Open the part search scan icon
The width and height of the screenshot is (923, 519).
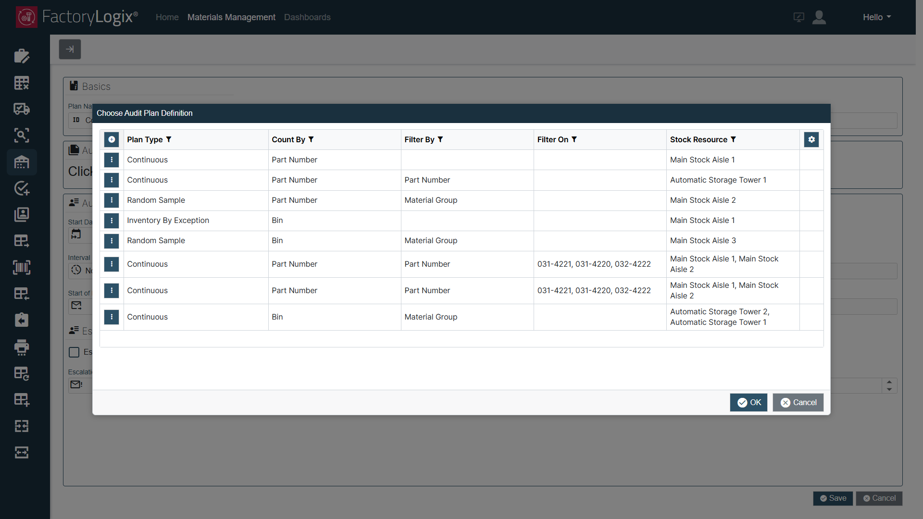(x=22, y=135)
